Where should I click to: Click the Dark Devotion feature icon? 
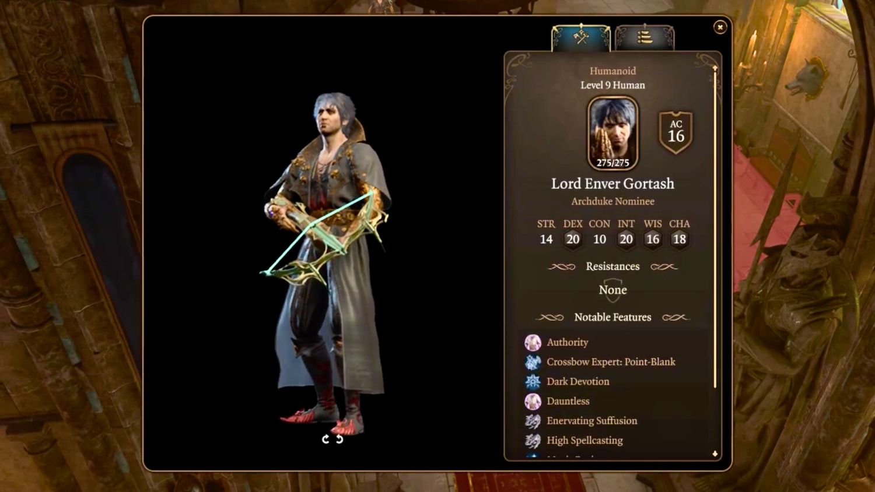(x=533, y=382)
